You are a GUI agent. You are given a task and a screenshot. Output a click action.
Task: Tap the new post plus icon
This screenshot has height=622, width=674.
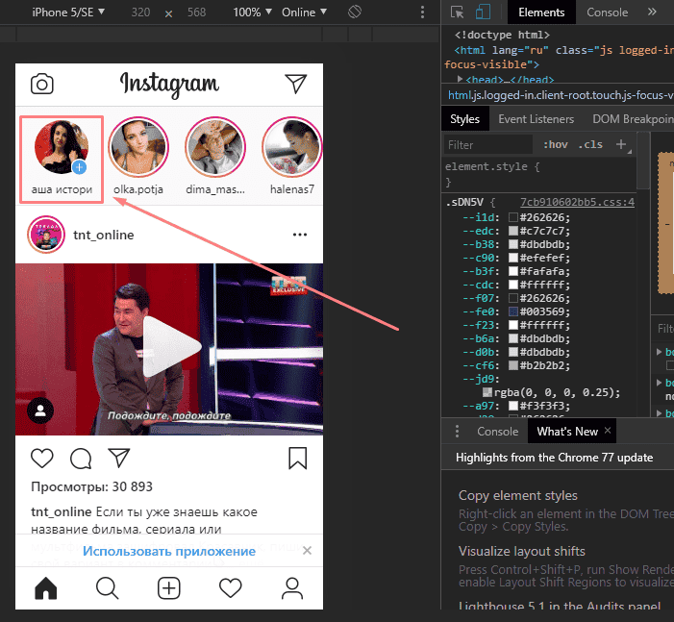click(169, 586)
